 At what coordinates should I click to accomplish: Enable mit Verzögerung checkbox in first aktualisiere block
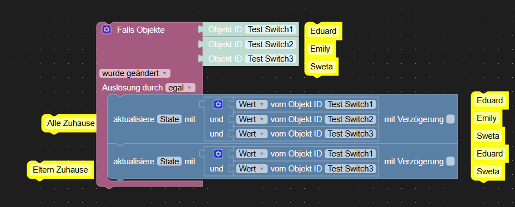pos(450,119)
